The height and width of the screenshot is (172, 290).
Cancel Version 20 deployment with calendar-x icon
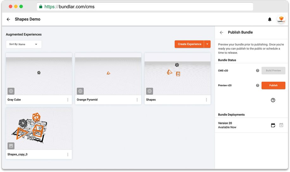[x=281, y=125]
